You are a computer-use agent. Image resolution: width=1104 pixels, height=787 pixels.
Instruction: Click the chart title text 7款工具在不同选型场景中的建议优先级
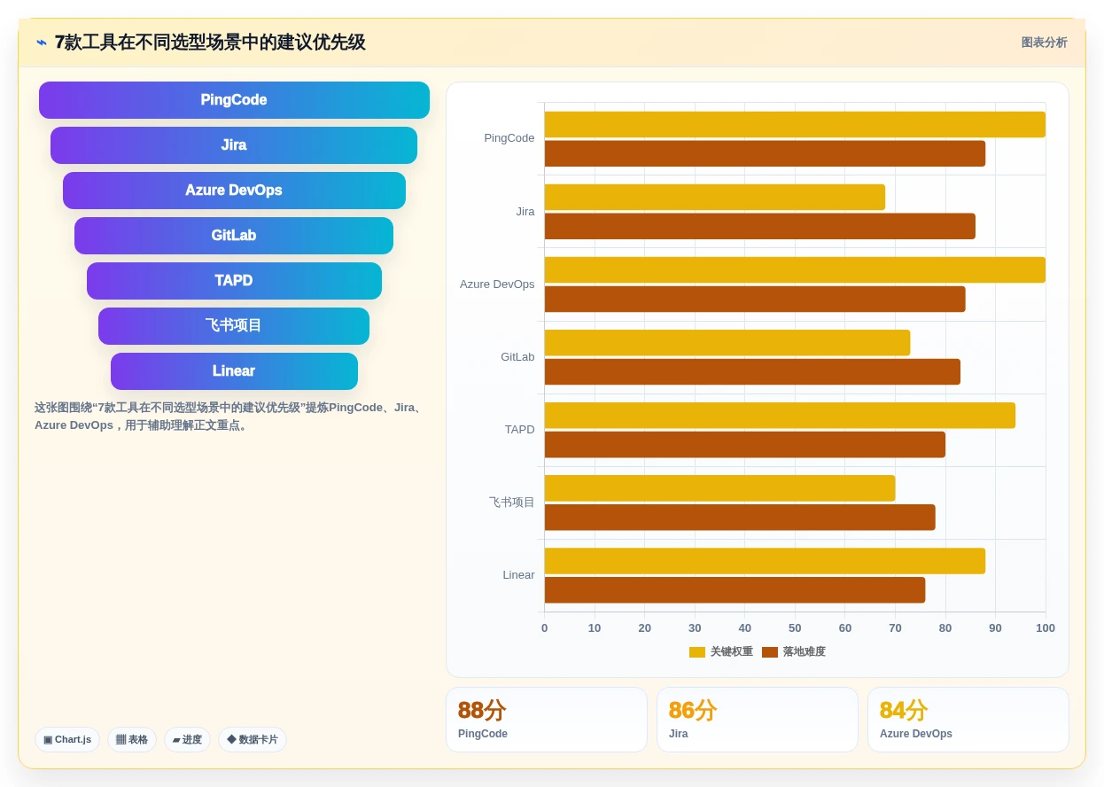[x=210, y=43]
